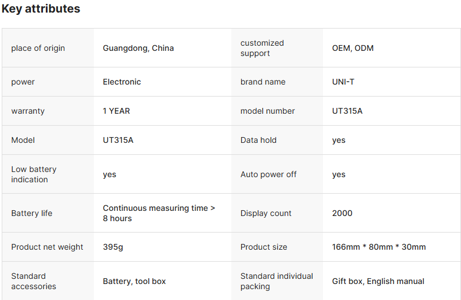Click the Low battery indication label
The image size is (461, 300).
point(34,174)
